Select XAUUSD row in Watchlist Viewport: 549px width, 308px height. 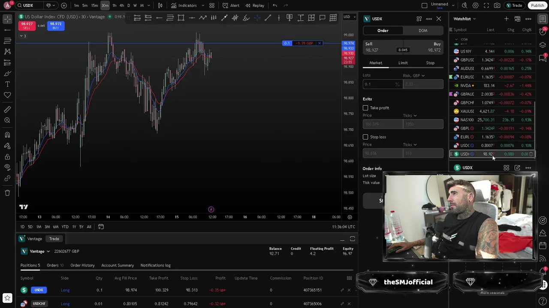click(492, 111)
